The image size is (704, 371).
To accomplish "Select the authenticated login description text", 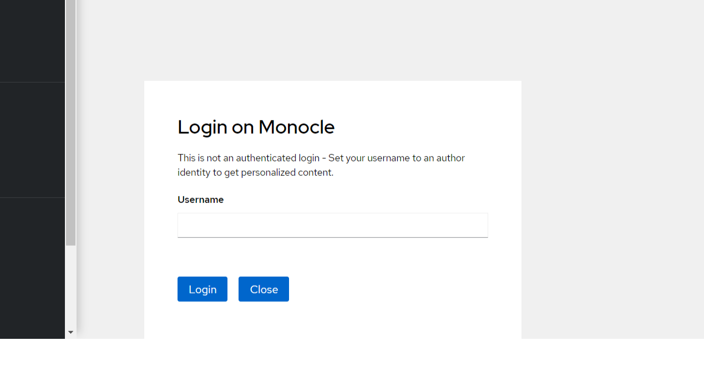I will coord(321,165).
